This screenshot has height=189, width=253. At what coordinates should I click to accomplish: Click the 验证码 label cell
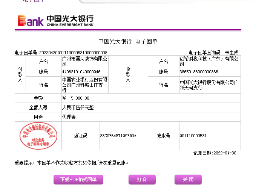pyautogui.click(x=81, y=136)
